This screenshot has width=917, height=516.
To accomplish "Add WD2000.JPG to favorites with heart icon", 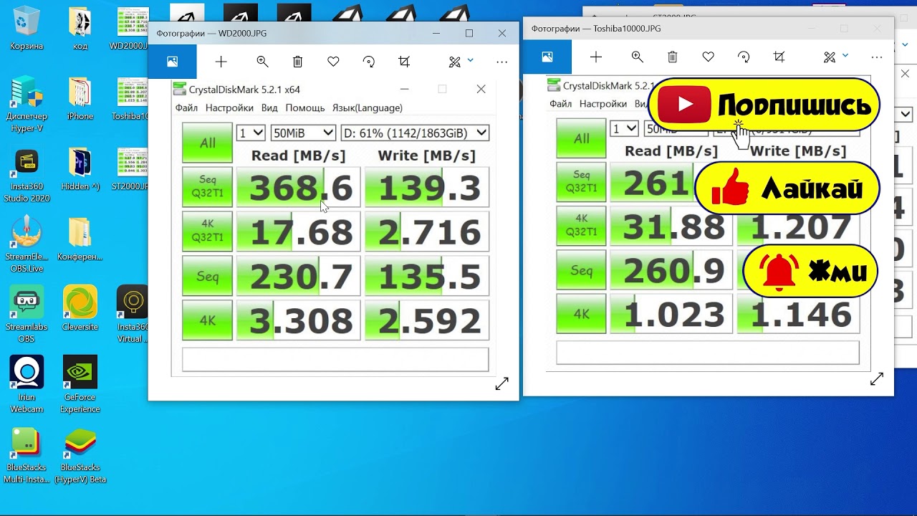I will 333,62.
